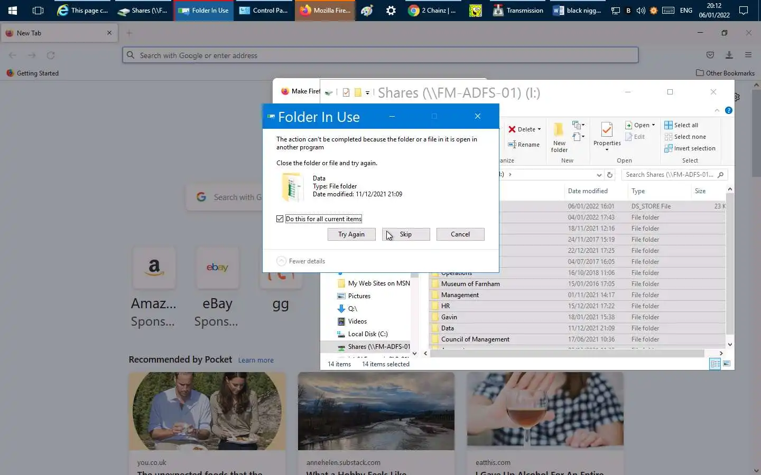Click the Quick Access properties checkmark icon
The height and width of the screenshot is (475, 761).
coord(346,93)
